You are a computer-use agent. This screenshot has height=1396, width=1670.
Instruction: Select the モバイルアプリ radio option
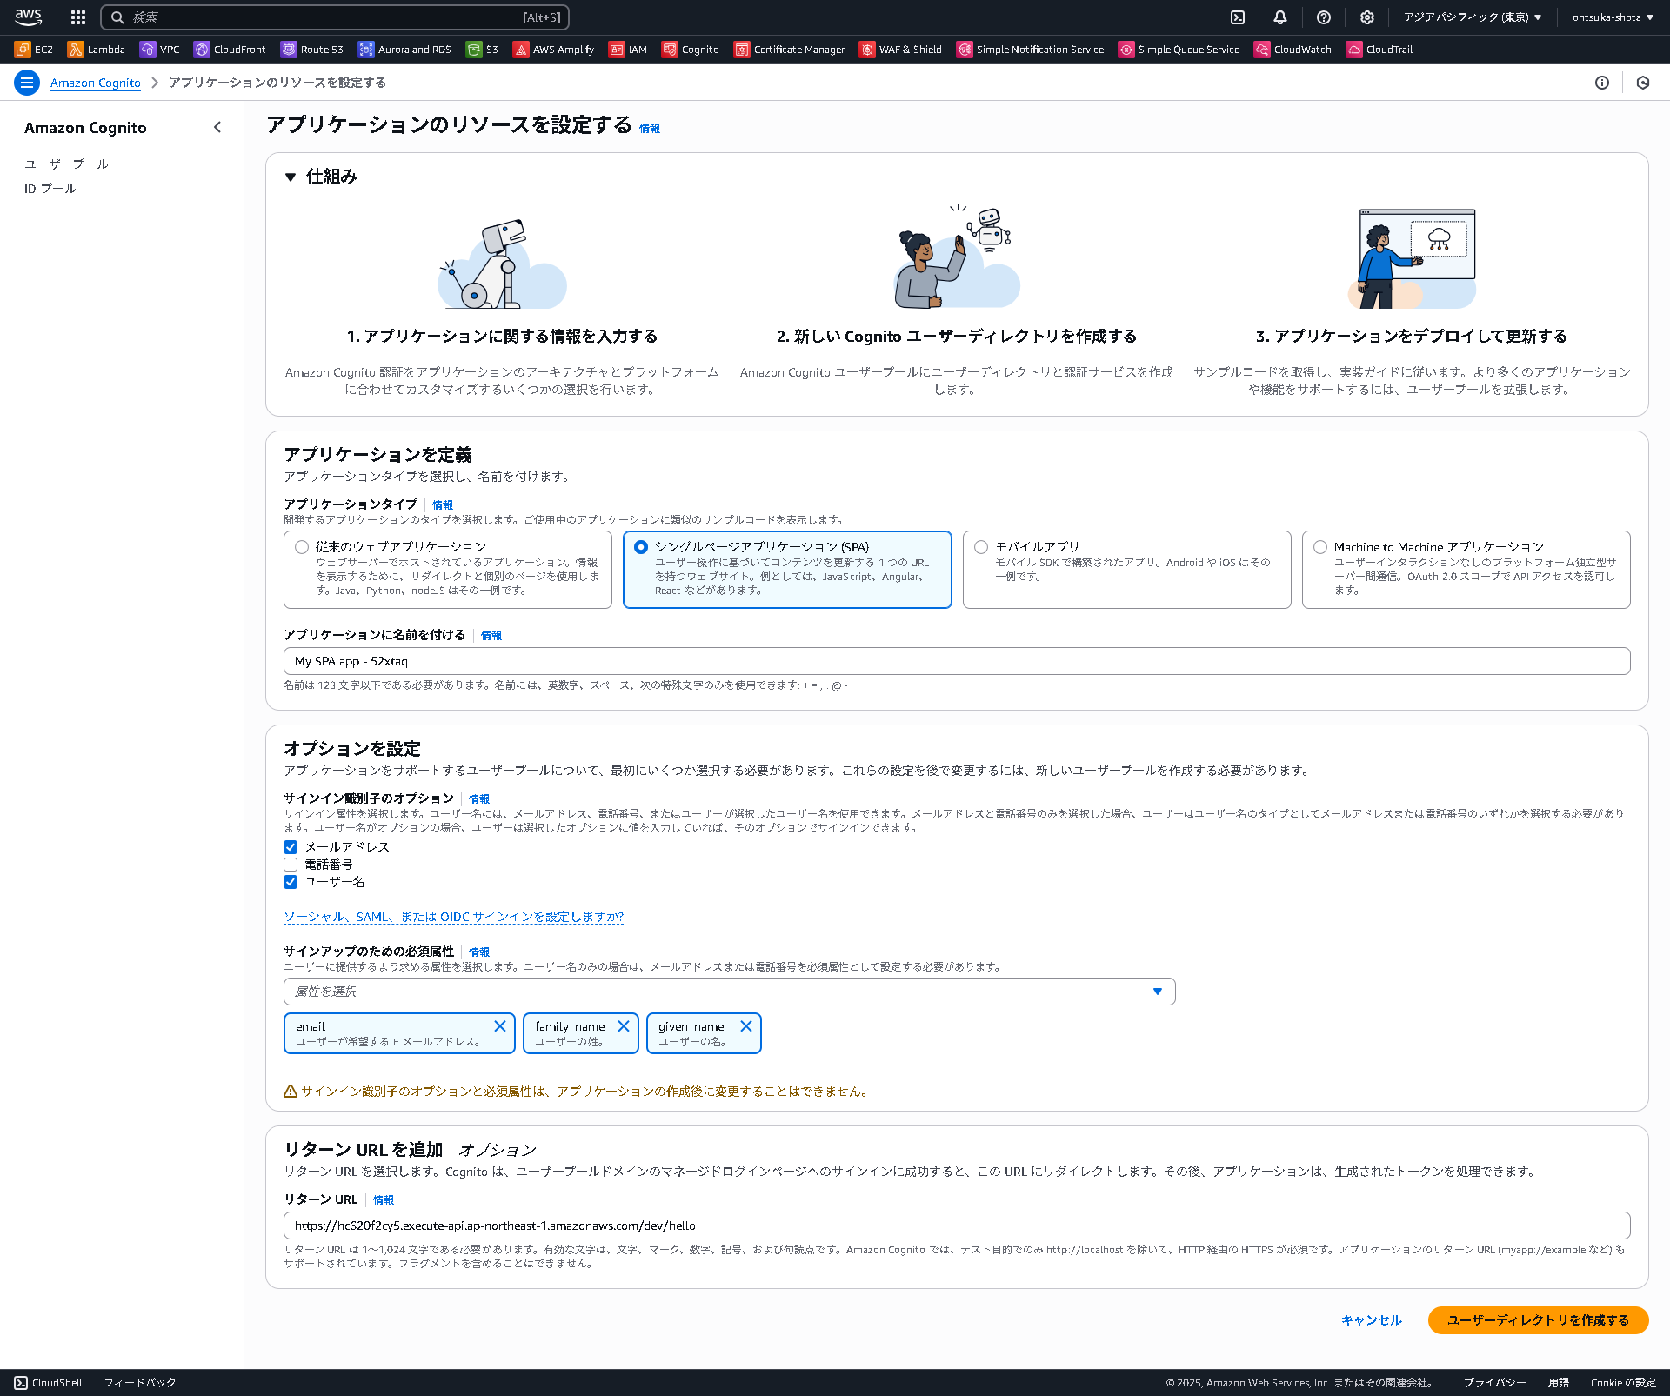point(981,547)
